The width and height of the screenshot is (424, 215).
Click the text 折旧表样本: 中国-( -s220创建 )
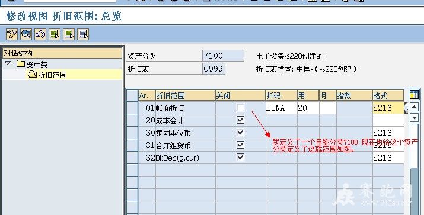(307, 69)
